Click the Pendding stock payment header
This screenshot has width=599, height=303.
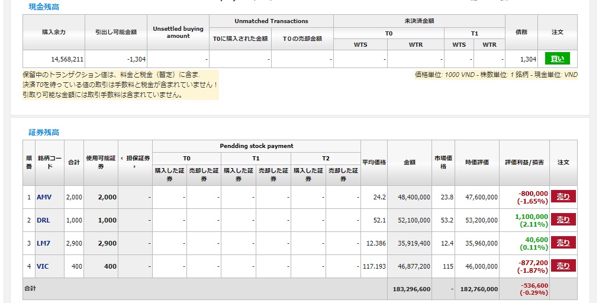pyautogui.click(x=256, y=146)
